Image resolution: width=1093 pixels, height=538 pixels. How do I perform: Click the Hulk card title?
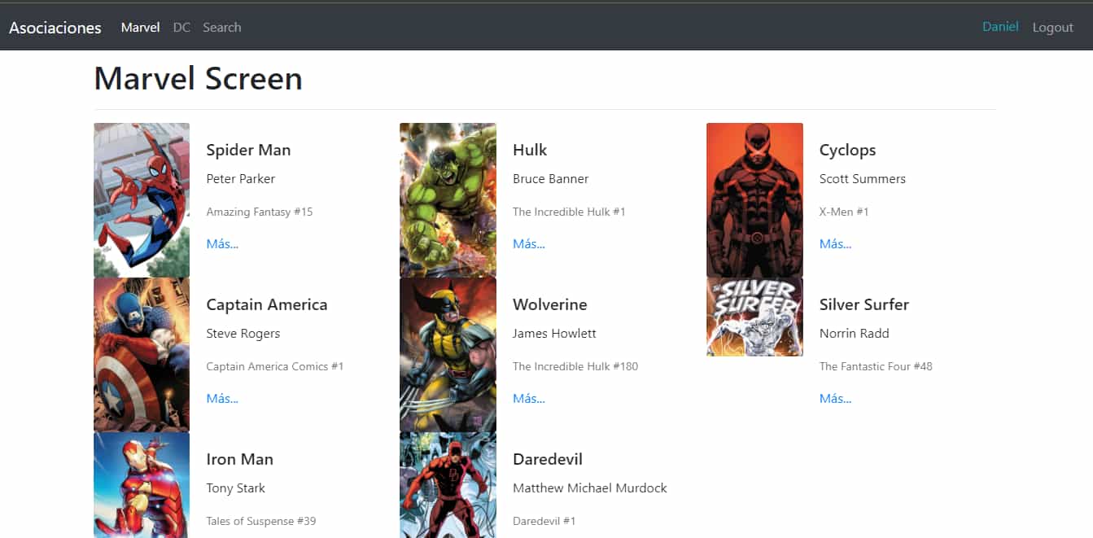click(530, 150)
